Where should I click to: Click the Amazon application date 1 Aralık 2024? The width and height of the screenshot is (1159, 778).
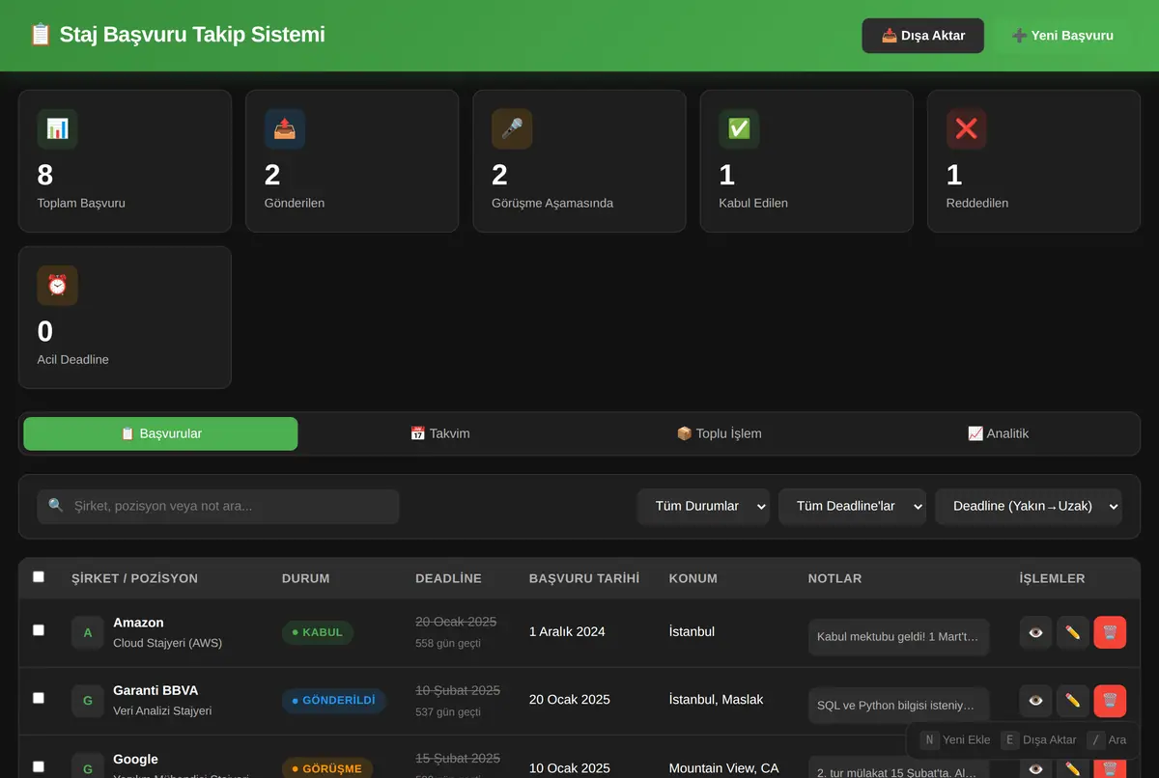567,632
